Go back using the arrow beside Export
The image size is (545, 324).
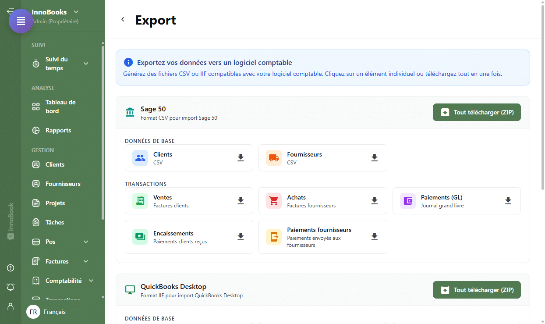tap(123, 19)
